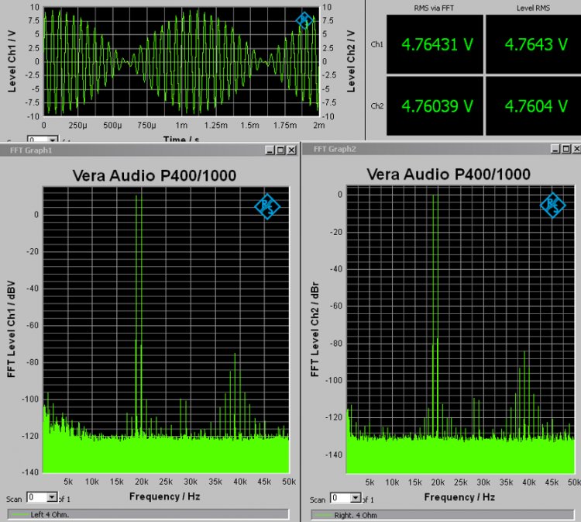Maximize the FFT Graph2 window
Viewport: 581px width, 522px height.
click(x=566, y=149)
